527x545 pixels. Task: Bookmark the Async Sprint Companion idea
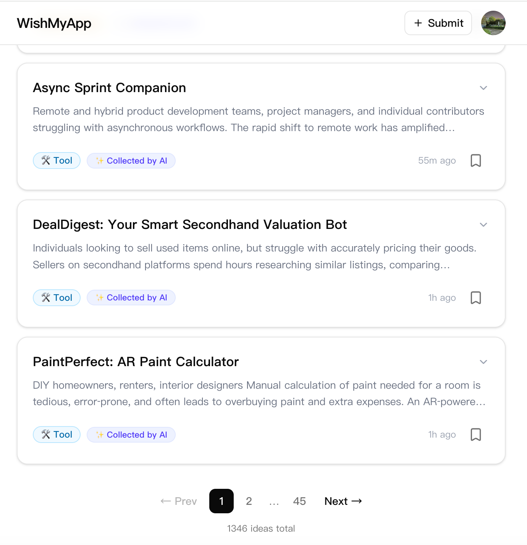coord(476,161)
